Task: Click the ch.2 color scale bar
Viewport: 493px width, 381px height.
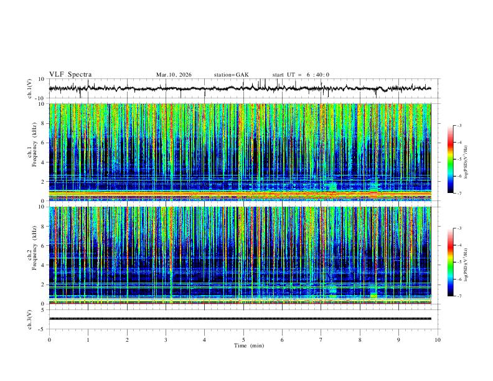Action: point(450,262)
